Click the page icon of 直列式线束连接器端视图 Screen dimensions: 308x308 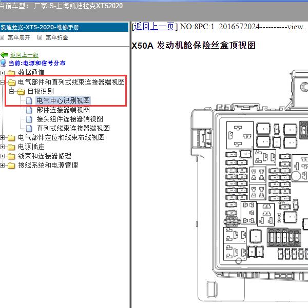click(29, 128)
